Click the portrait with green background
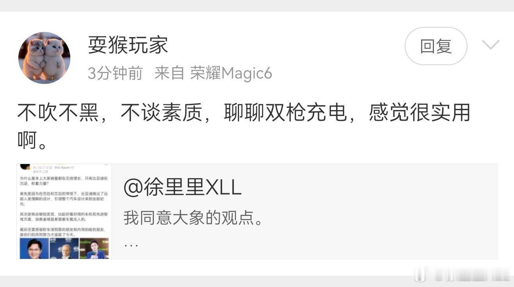 click(94, 248)
